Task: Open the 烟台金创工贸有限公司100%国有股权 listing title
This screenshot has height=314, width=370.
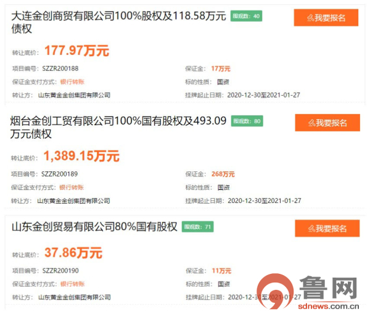Action: point(118,127)
